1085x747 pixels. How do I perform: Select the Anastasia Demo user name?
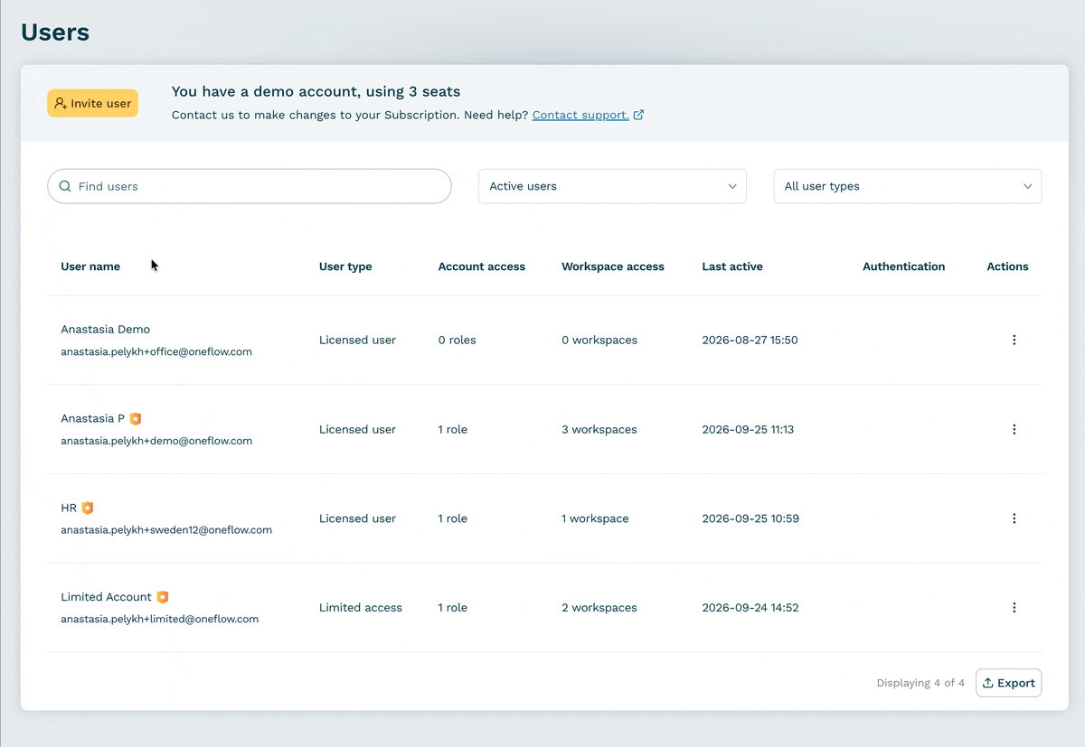coord(106,330)
